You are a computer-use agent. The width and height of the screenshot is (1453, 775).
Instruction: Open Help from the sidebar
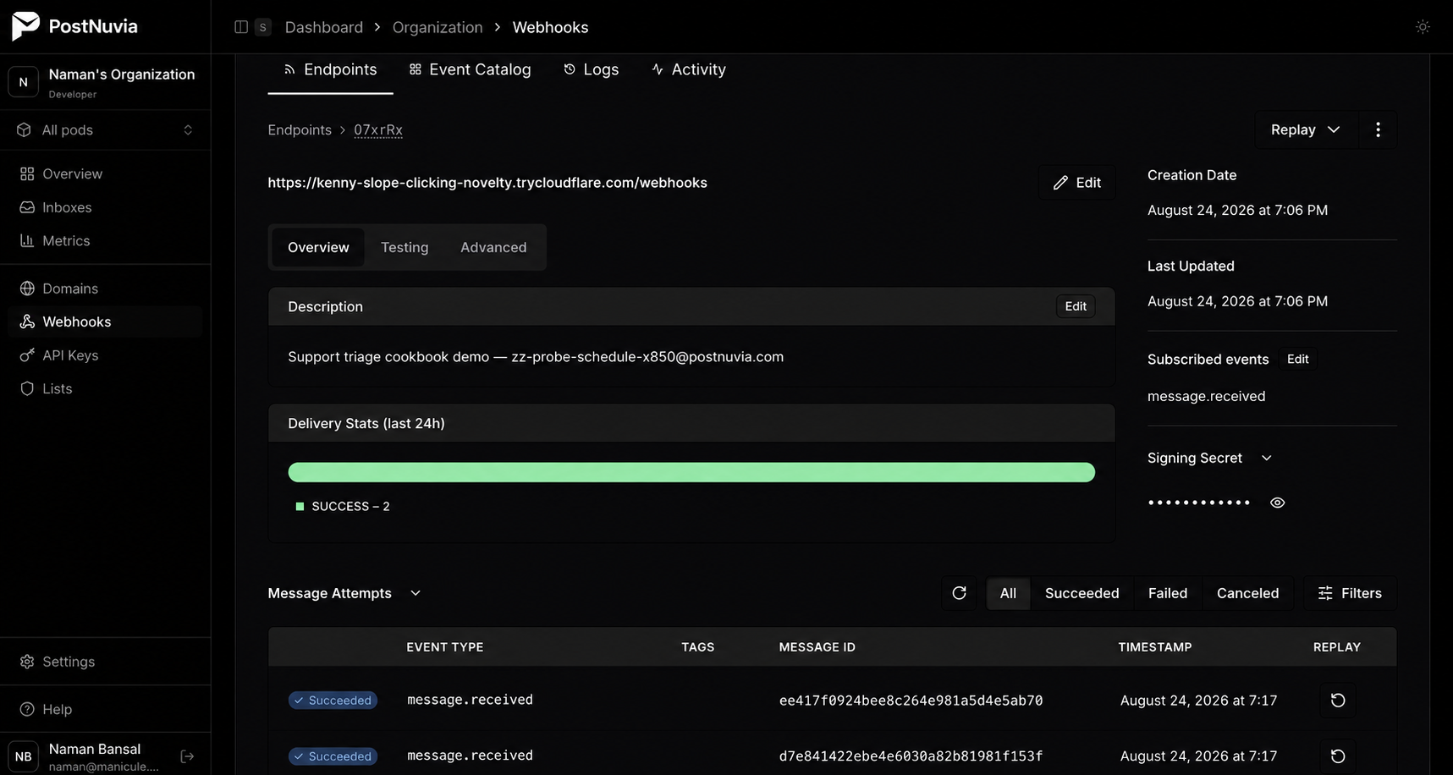tap(105, 709)
